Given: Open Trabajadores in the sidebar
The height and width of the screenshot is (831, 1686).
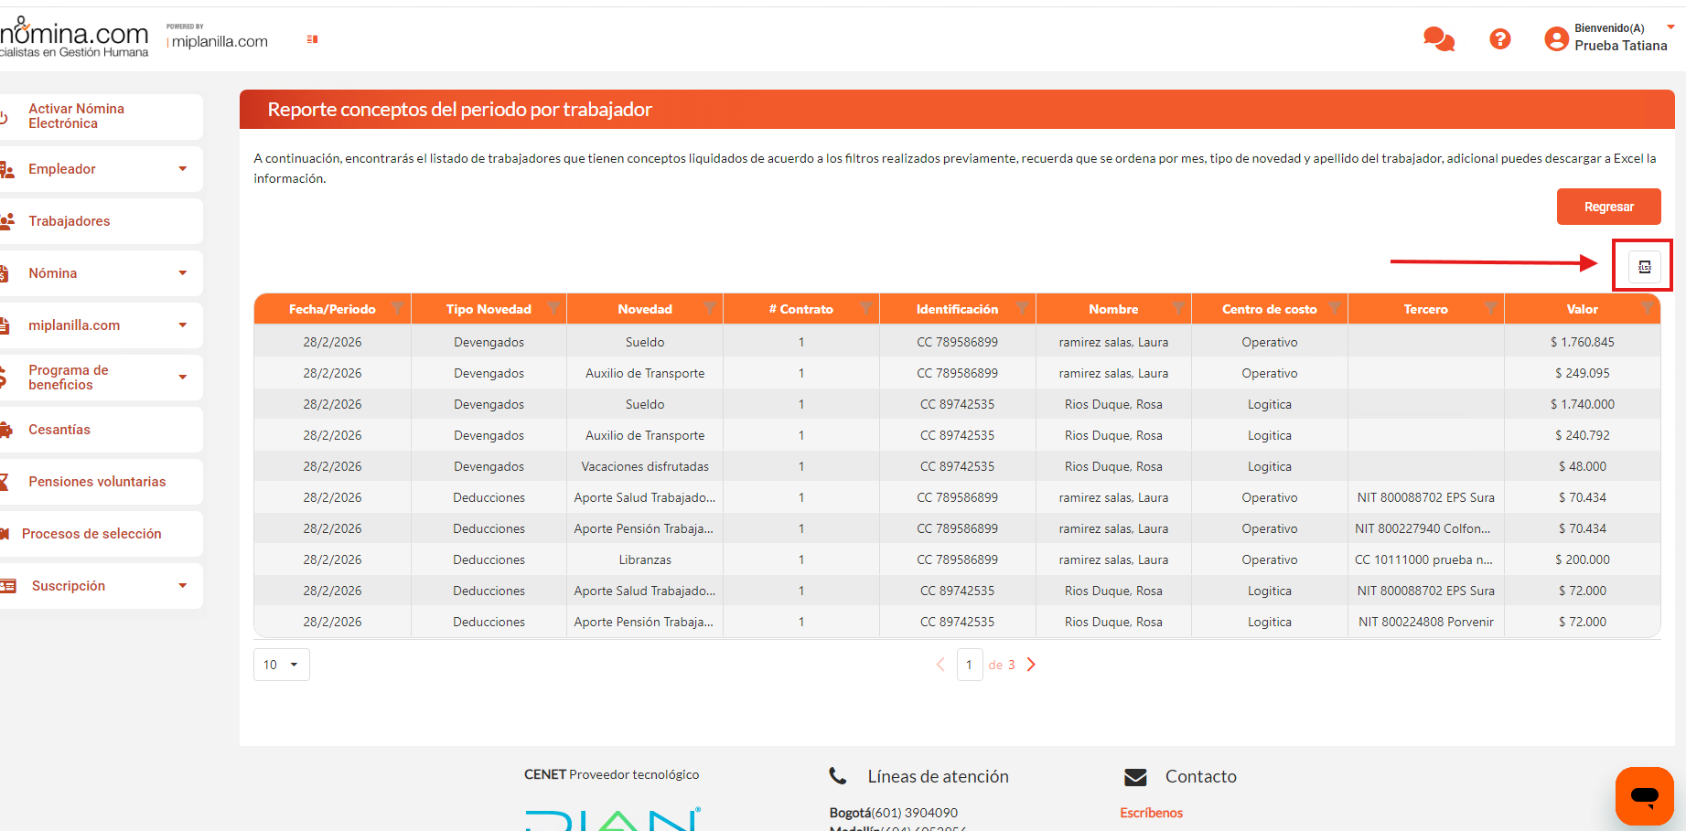Looking at the screenshot, I should pos(70,221).
